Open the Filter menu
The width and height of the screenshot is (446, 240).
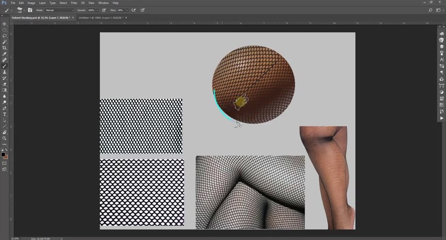(74, 3)
